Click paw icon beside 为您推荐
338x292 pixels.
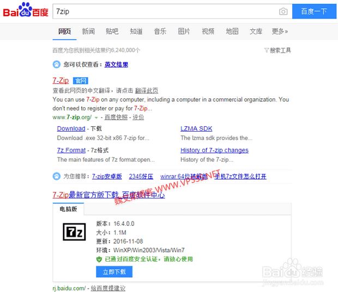57,176
